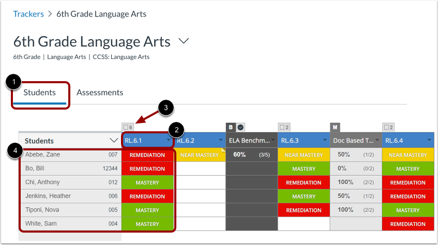Open the RL.6.1 column dropdown arrow
The image size is (438, 245).
click(x=169, y=141)
